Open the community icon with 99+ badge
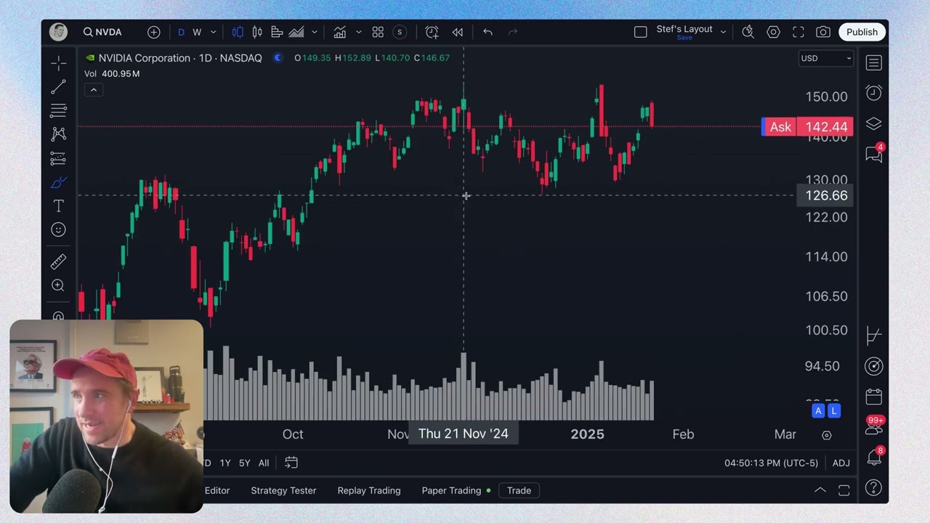930x523 pixels. [x=874, y=426]
